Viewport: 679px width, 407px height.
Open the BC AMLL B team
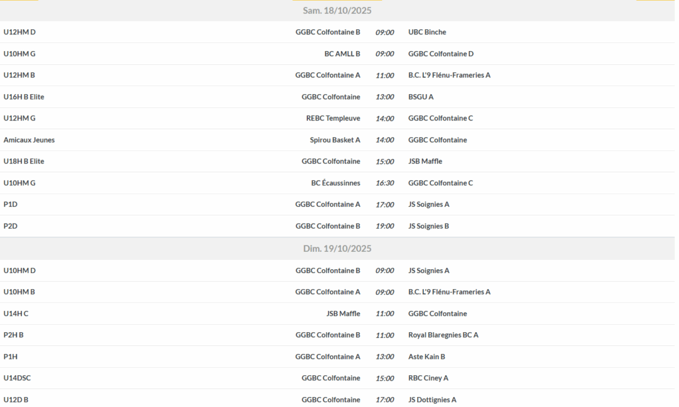point(342,54)
